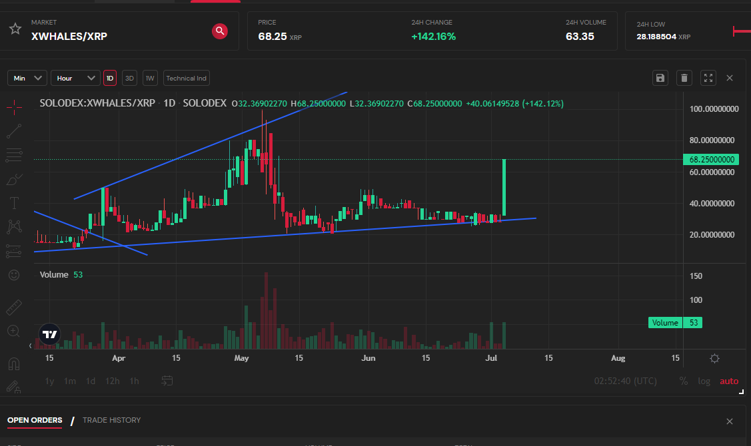Screen dimensions: 751x446
Task: Delete chart drawings with trash icon
Action: [684, 78]
